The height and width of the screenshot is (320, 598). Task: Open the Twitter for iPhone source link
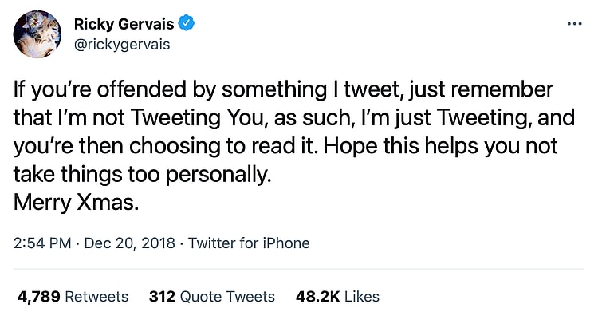pyautogui.click(x=250, y=243)
